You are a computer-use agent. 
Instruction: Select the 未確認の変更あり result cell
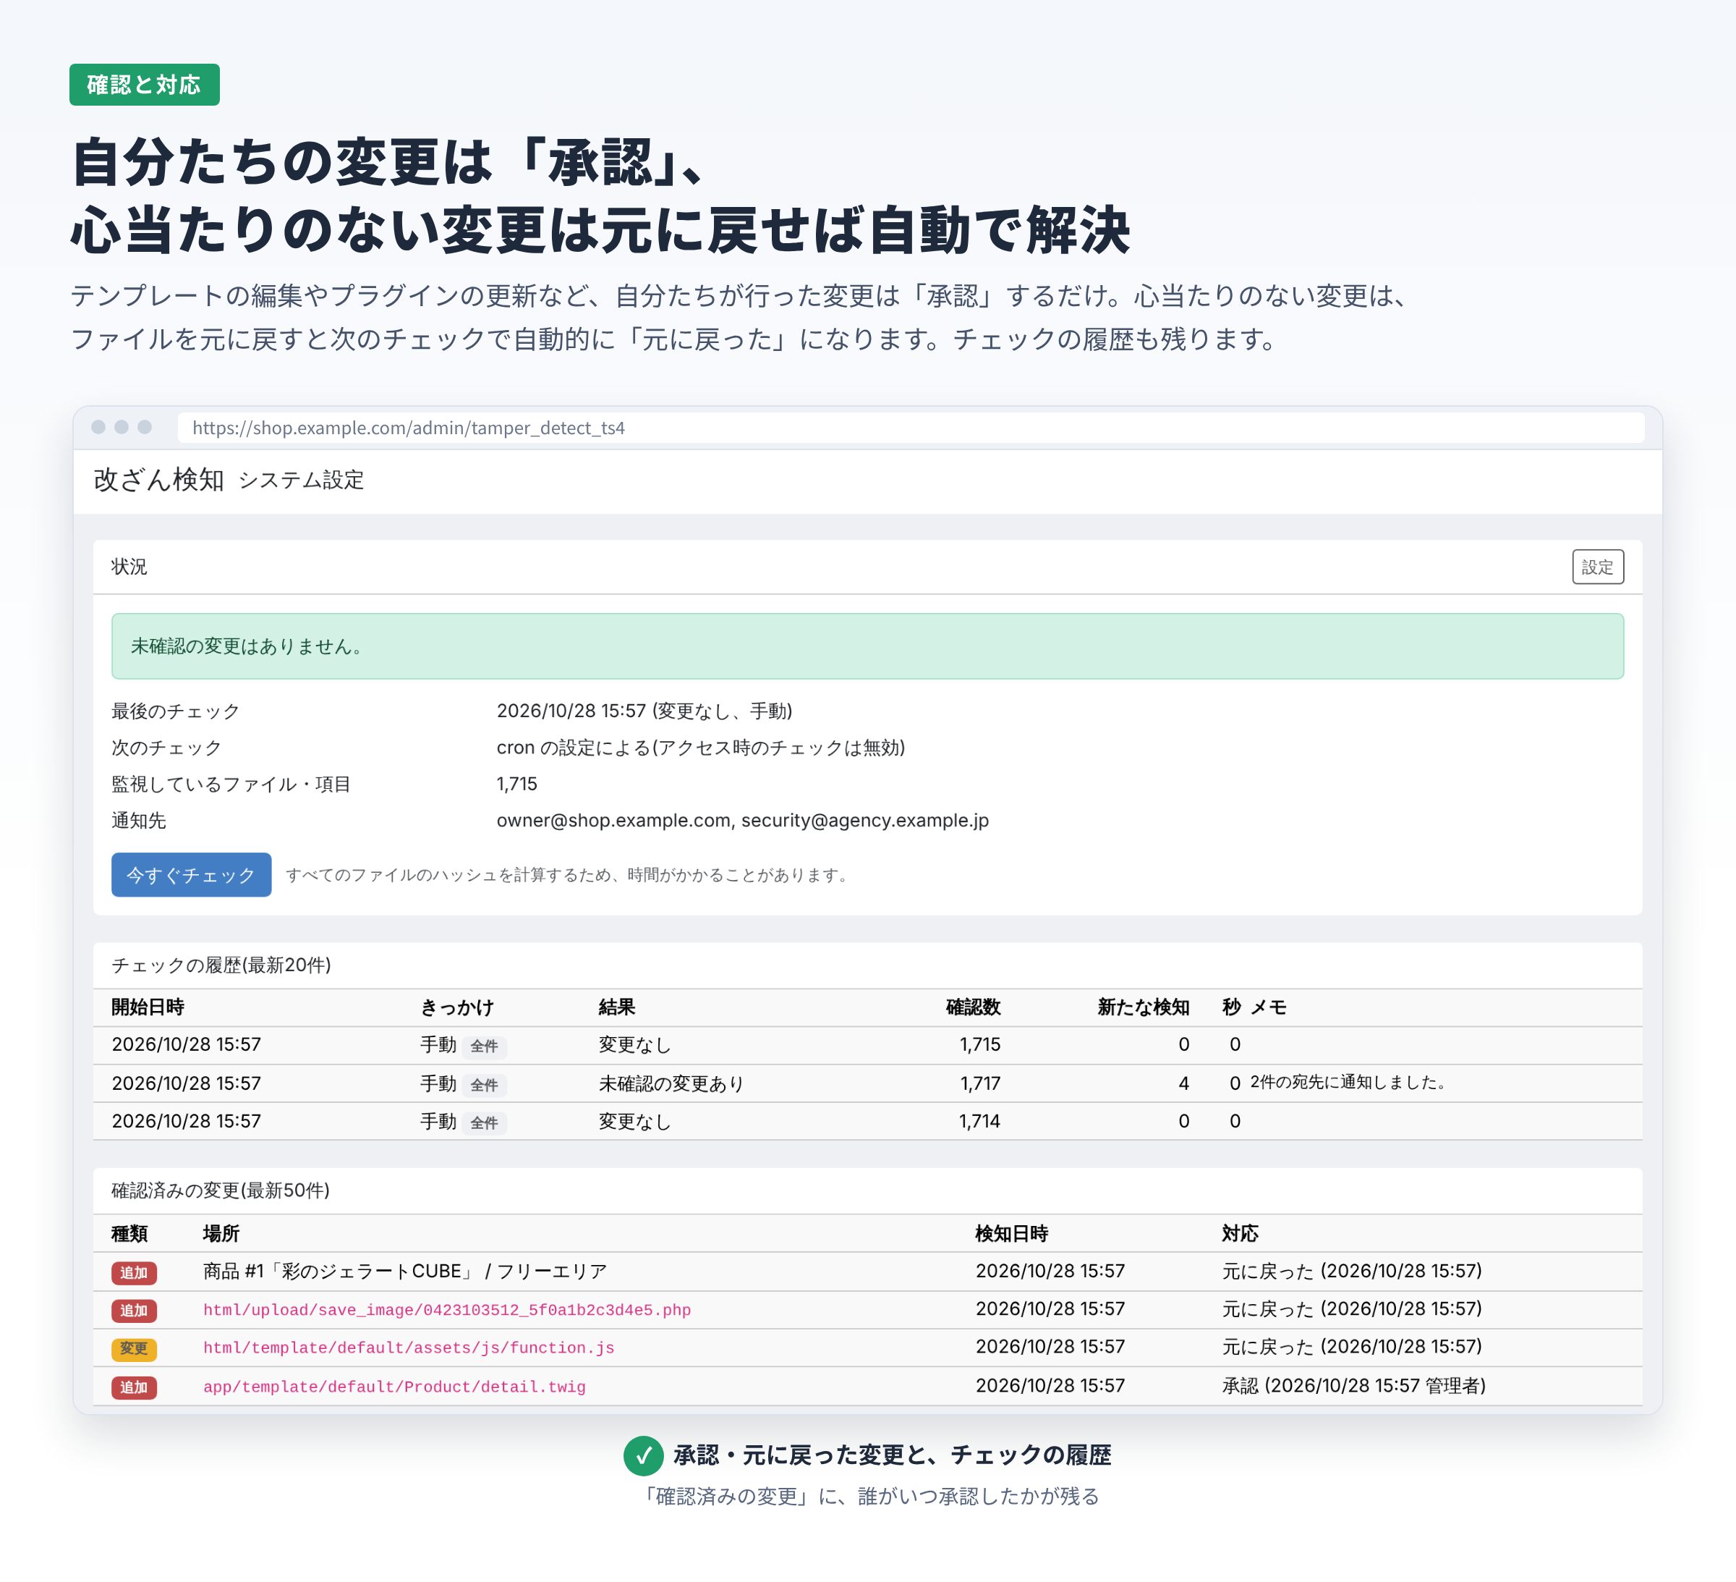coord(671,1083)
